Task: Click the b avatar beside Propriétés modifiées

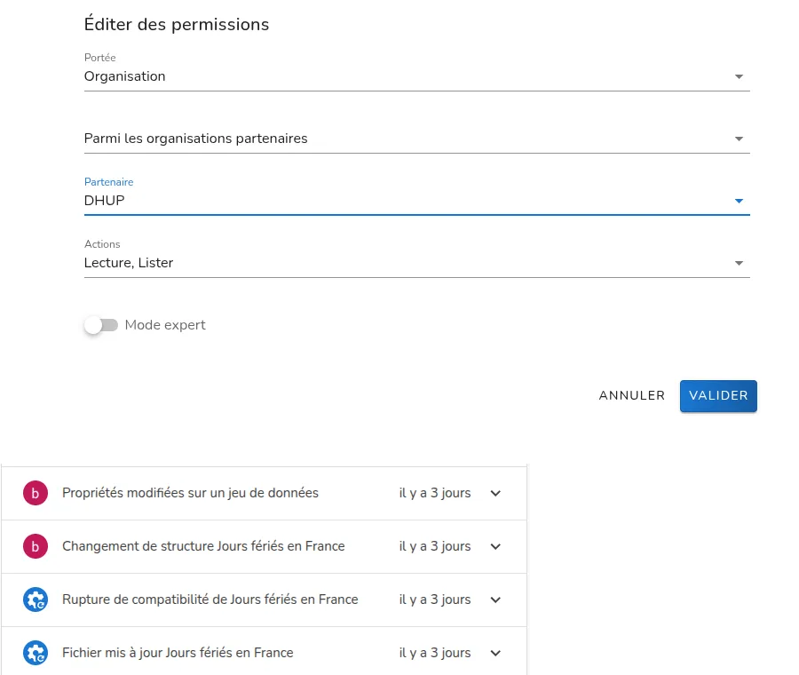Action: point(36,493)
